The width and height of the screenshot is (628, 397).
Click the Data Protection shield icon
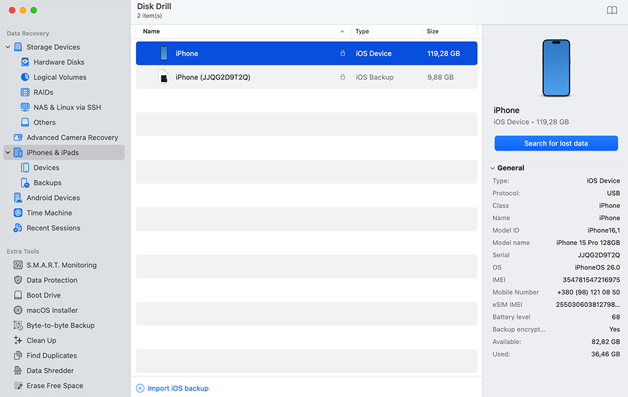[x=18, y=280]
